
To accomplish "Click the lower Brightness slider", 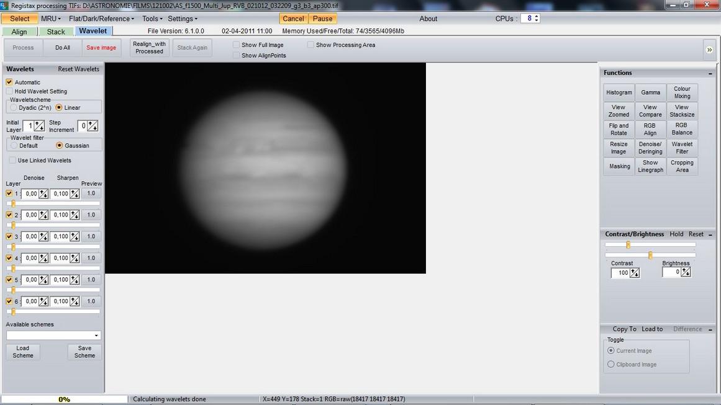I will (x=650, y=255).
